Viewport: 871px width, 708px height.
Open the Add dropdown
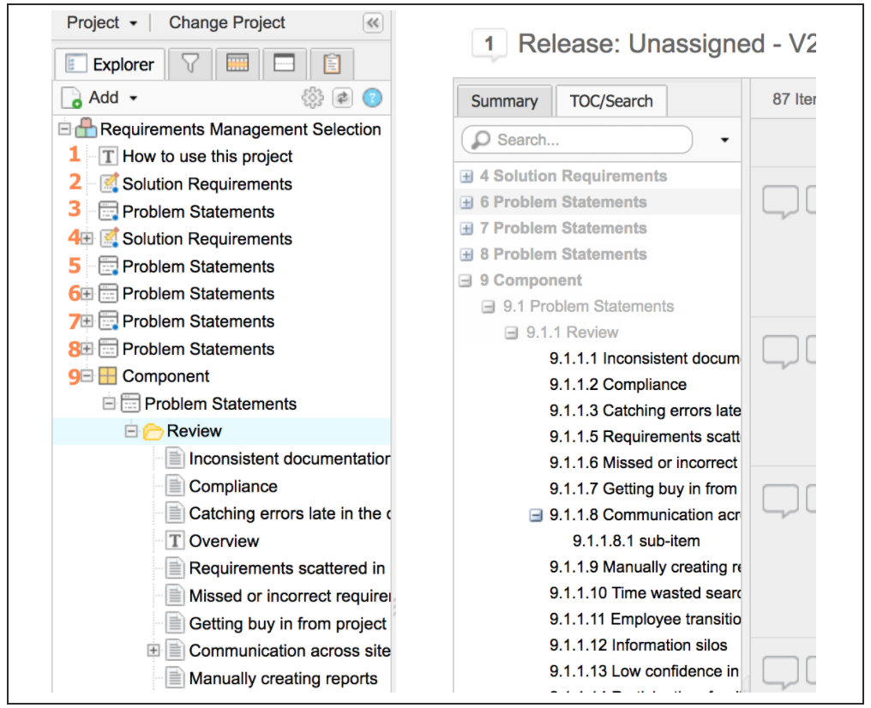click(x=100, y=99)
